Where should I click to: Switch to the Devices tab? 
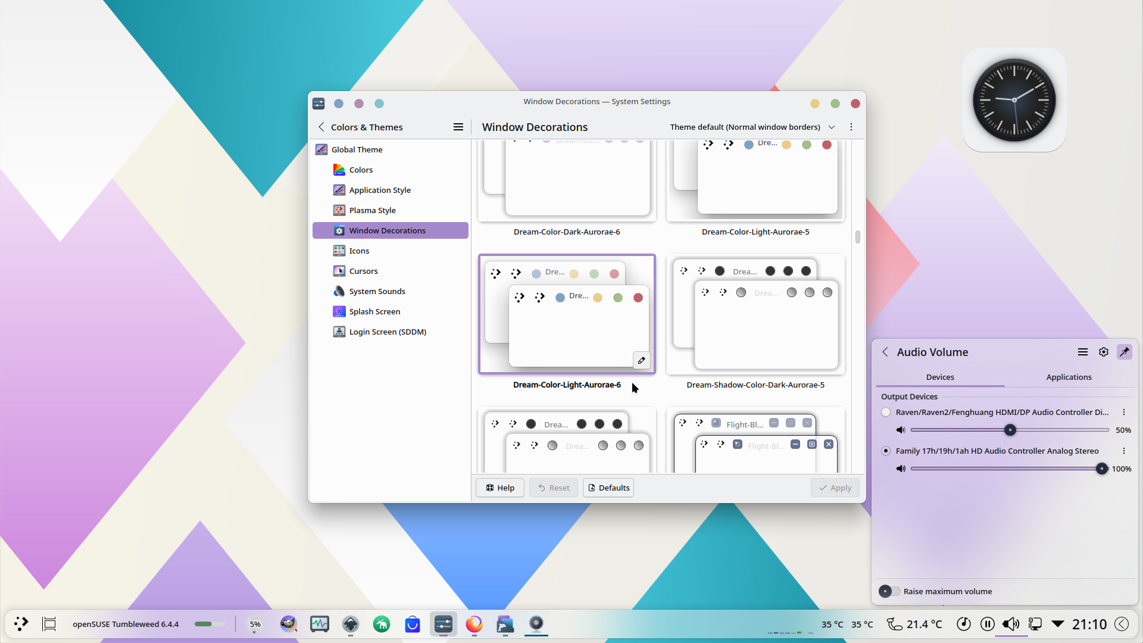(940, 377)
